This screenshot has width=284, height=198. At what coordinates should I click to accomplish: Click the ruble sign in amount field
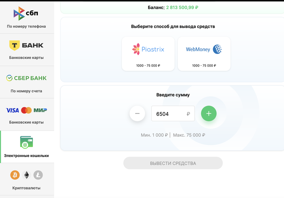click(x=188, y=114)
